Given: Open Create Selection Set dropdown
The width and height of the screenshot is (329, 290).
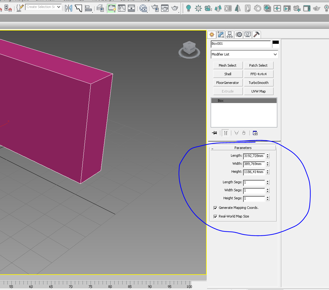Looking at the screenshot, I should click(x=43, y=7).
